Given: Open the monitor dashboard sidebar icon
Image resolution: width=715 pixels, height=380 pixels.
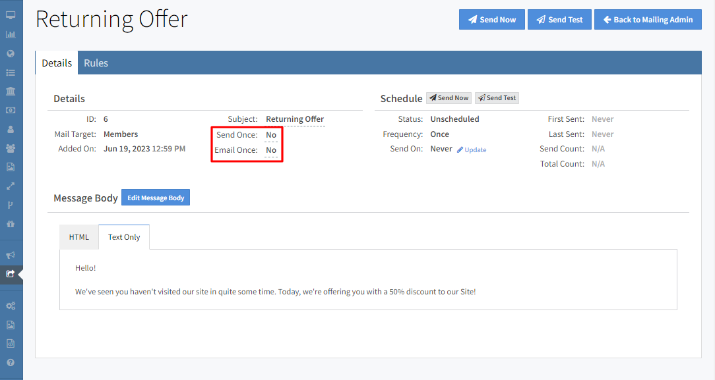Looking at the screenshot, I should point(11,15).
